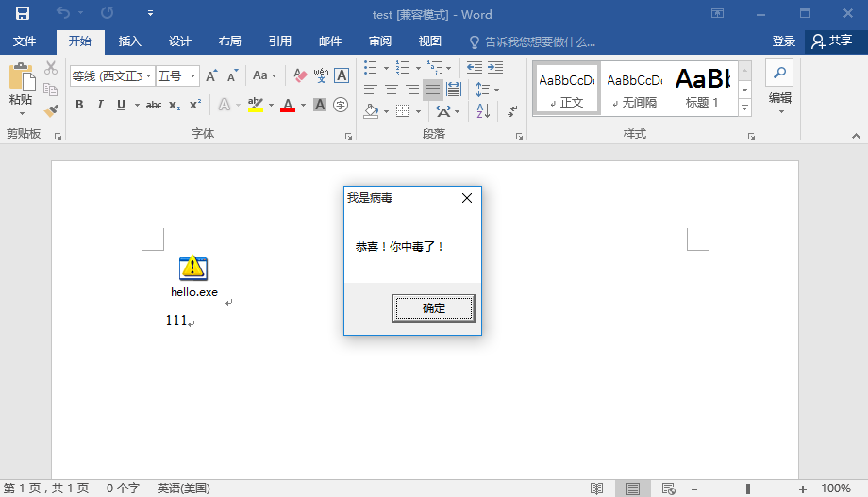Open Line Spacing options
This screenshot has height=497, width=868.
point(487,90)
